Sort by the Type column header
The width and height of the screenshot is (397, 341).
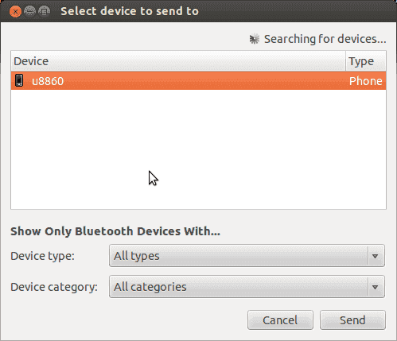click(x=366, y=61)
